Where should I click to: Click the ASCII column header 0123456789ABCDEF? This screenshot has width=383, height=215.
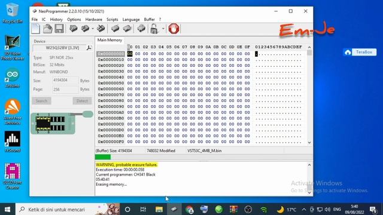pos(278,47)
